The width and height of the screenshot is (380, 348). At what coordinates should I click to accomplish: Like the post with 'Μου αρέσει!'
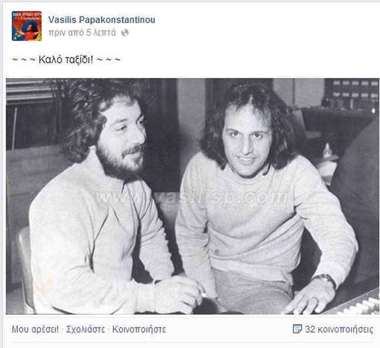pos(35,329)
